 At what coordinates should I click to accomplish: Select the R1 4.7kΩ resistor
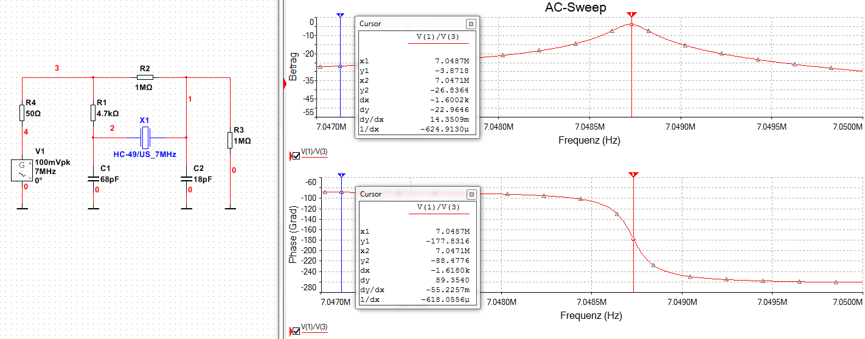[92, 113]
